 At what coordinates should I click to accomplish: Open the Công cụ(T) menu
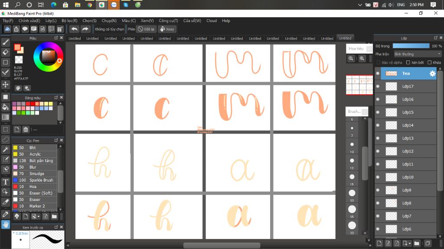pos(169,21)
